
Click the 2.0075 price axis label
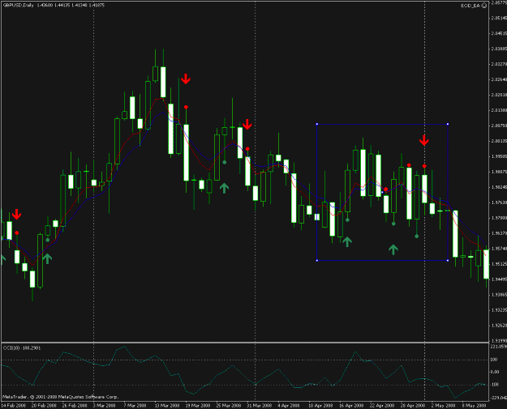[x=498, y=126]
